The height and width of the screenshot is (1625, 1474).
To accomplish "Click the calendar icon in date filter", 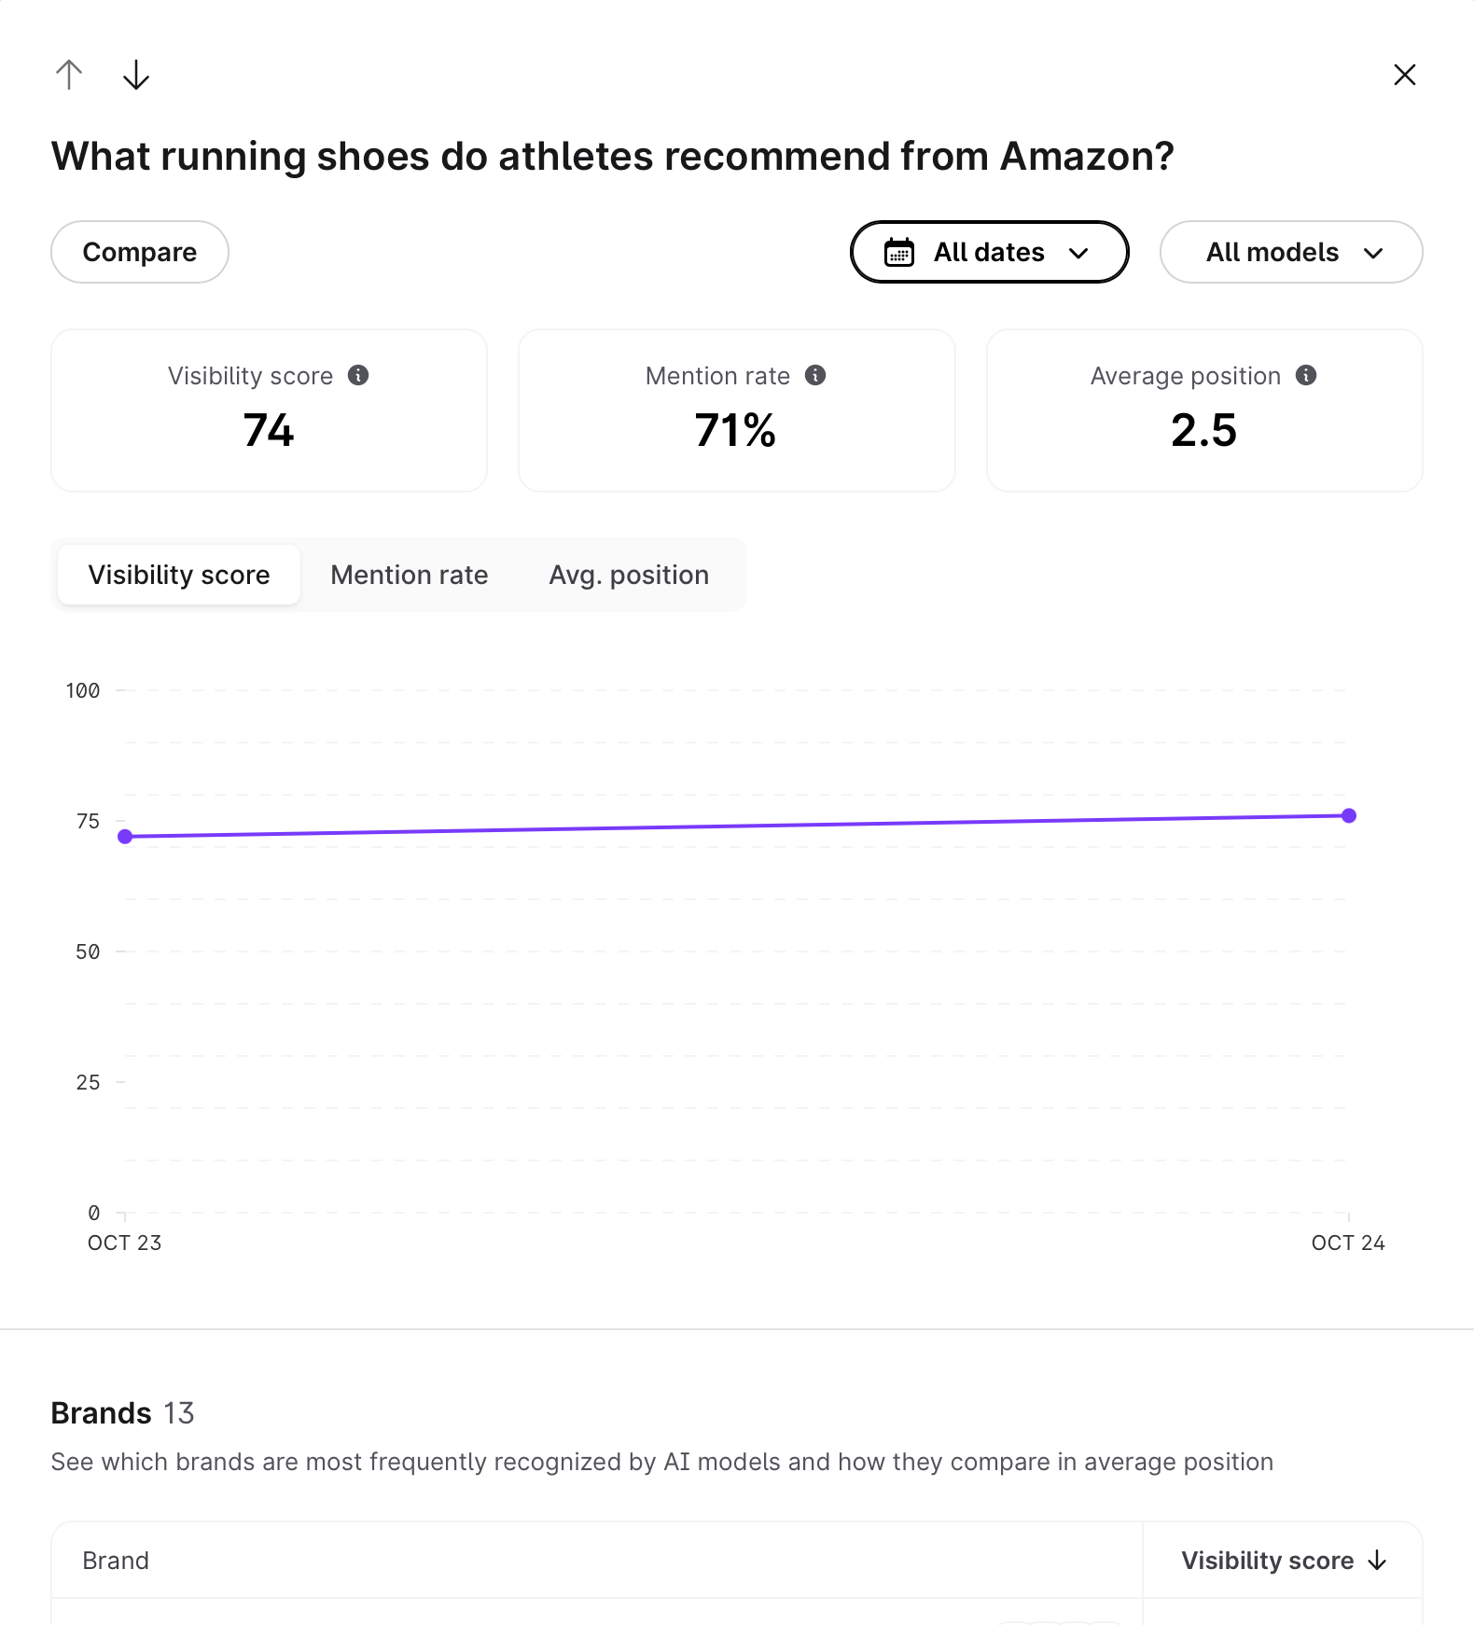I will tap(899, 252).
